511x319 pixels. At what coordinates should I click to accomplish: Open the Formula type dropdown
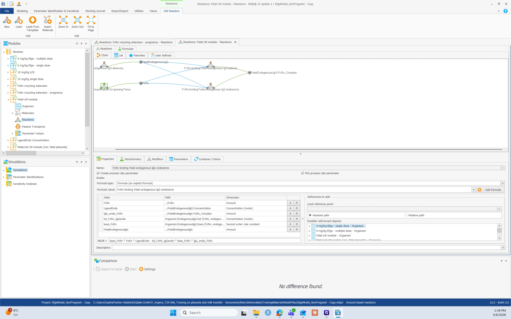click(x=502, y=183)
